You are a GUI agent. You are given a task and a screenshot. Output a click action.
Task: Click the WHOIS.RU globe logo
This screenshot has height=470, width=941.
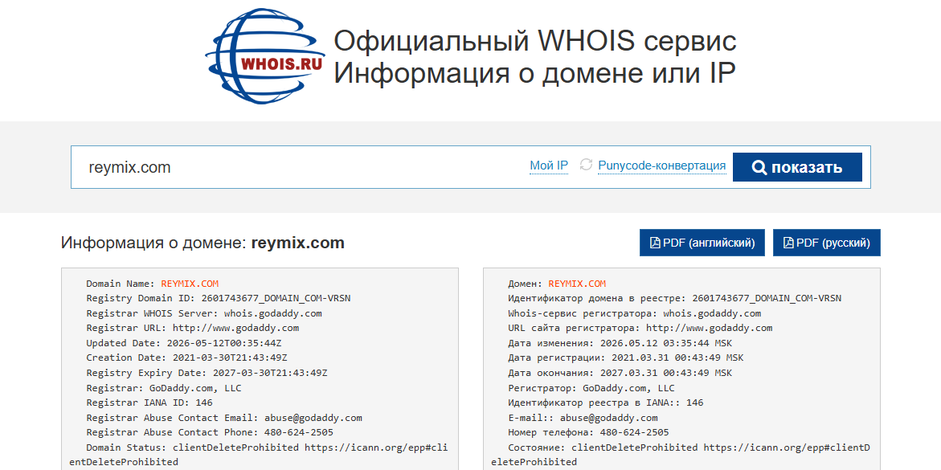pyautogui.click(x=267, y=58)
